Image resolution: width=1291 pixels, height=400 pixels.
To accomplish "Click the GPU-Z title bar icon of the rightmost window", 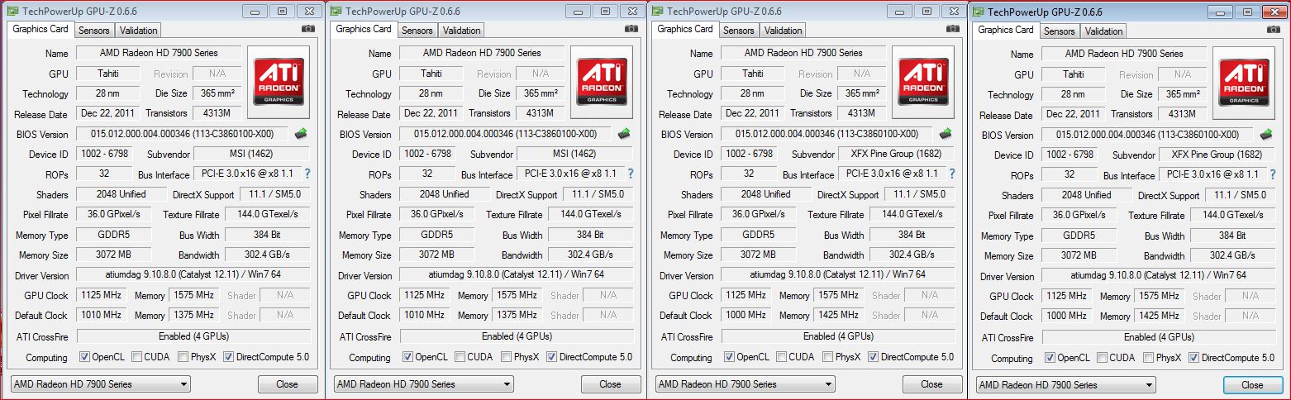I will click(x=979, y=12).
